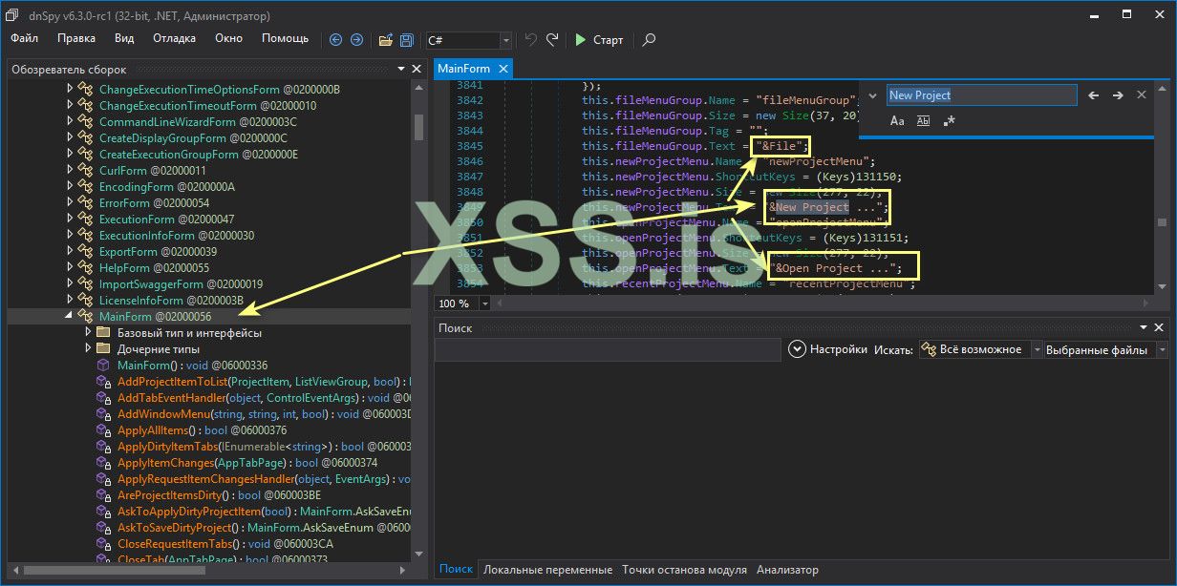The width and height of the screenshot is (1177, 586).
Task: Click the save all disk icon
Action: [407, 40]
